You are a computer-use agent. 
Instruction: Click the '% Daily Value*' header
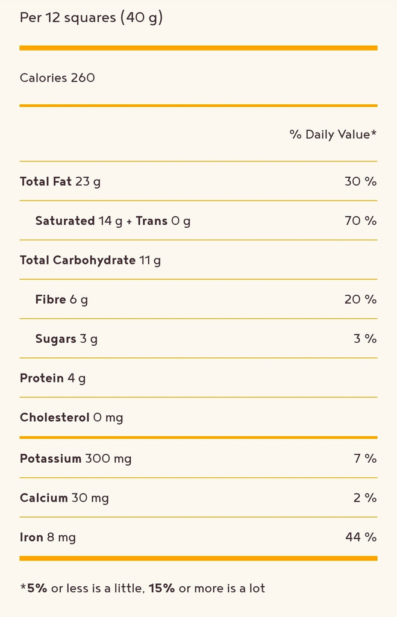click(x=333, y=134)
